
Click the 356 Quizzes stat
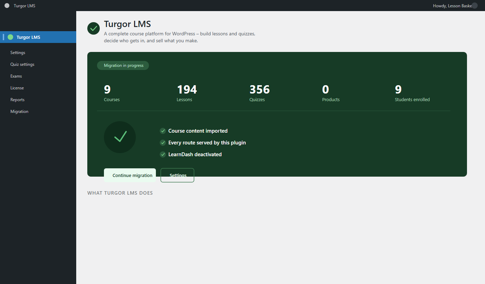coord(259,93)
